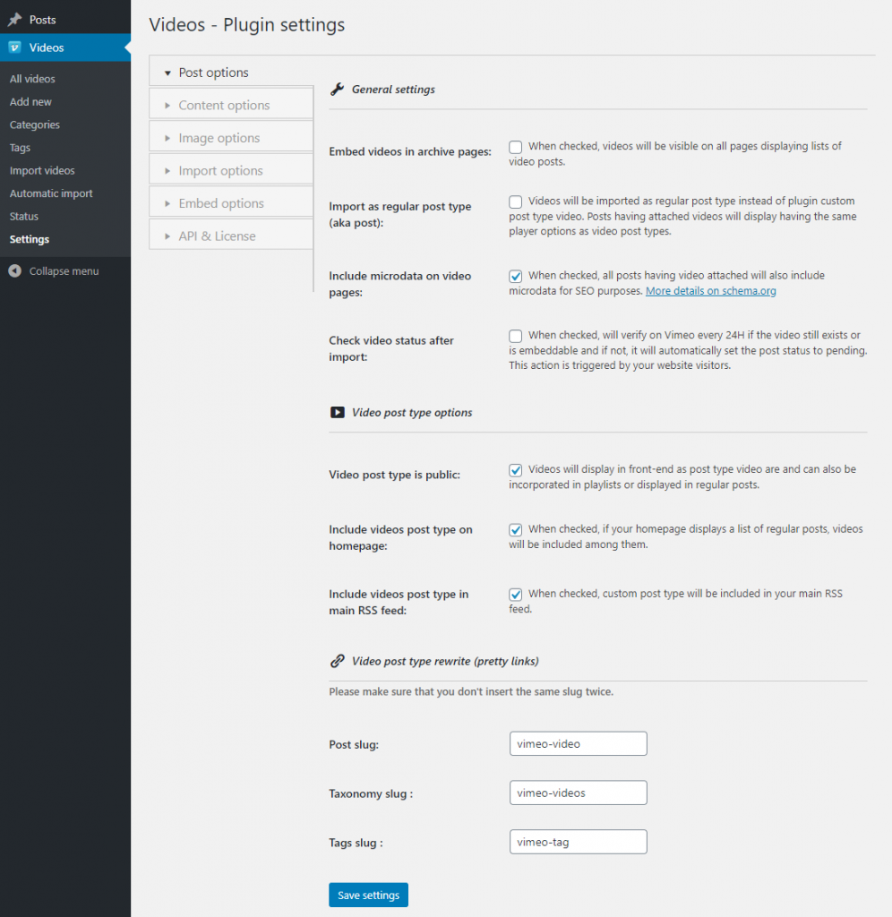892x917 pixels.
Task: Click the General settings heading text
Action: tap(393, 89)
